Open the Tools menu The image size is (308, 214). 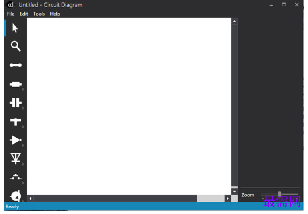[x=39, y=14]
